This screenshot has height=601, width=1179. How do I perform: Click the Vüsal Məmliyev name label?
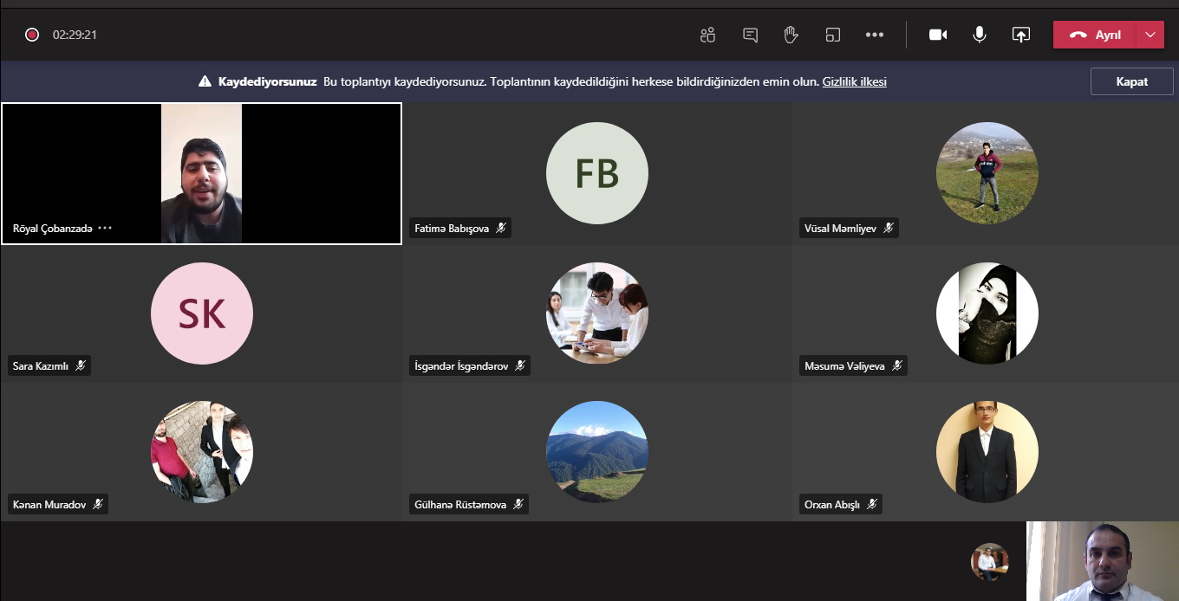(x=840, y=229)
